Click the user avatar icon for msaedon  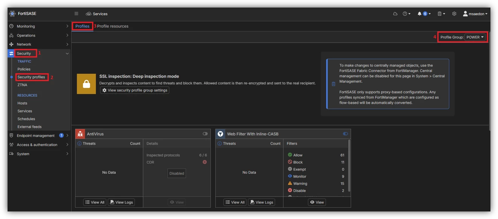(x=465, y=14)
